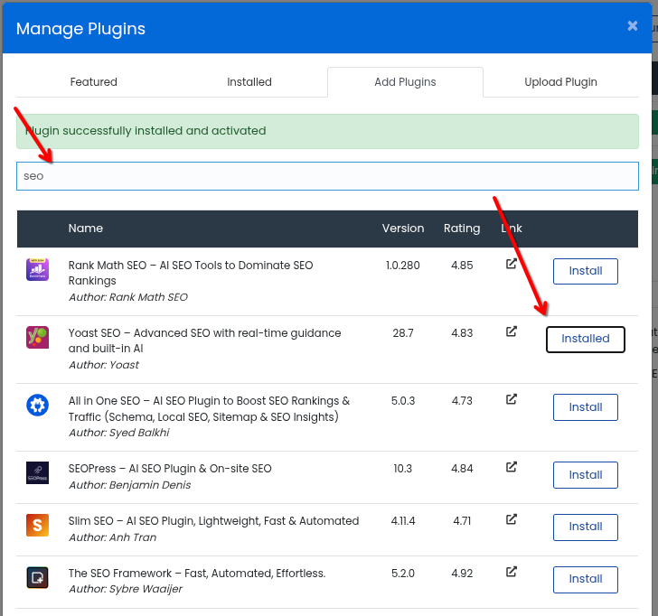This screenshot has height=616, width=658.
Task: Select 'SEOPress – AI SEO Plugin' name text
Action: [170, 469]
